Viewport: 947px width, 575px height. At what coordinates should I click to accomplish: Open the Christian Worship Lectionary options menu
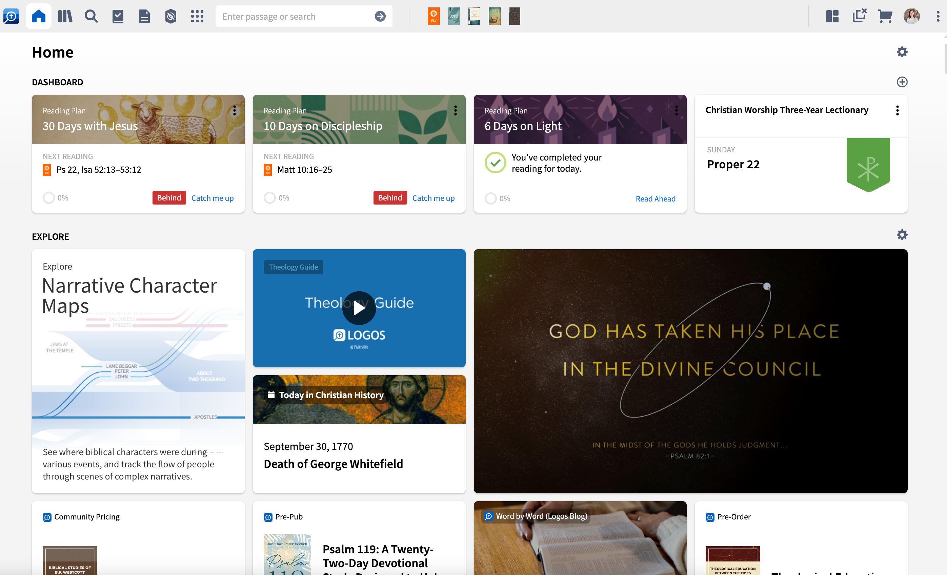pos(898,111)
